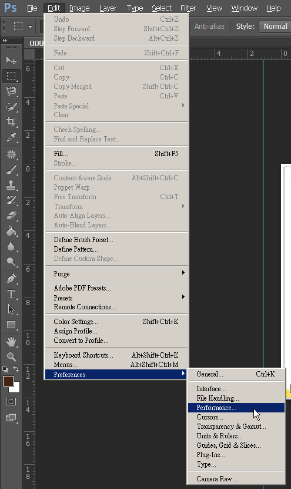Select the Quick Selection tool
This screenshot has height=489, width=291.
pos(11,107)
